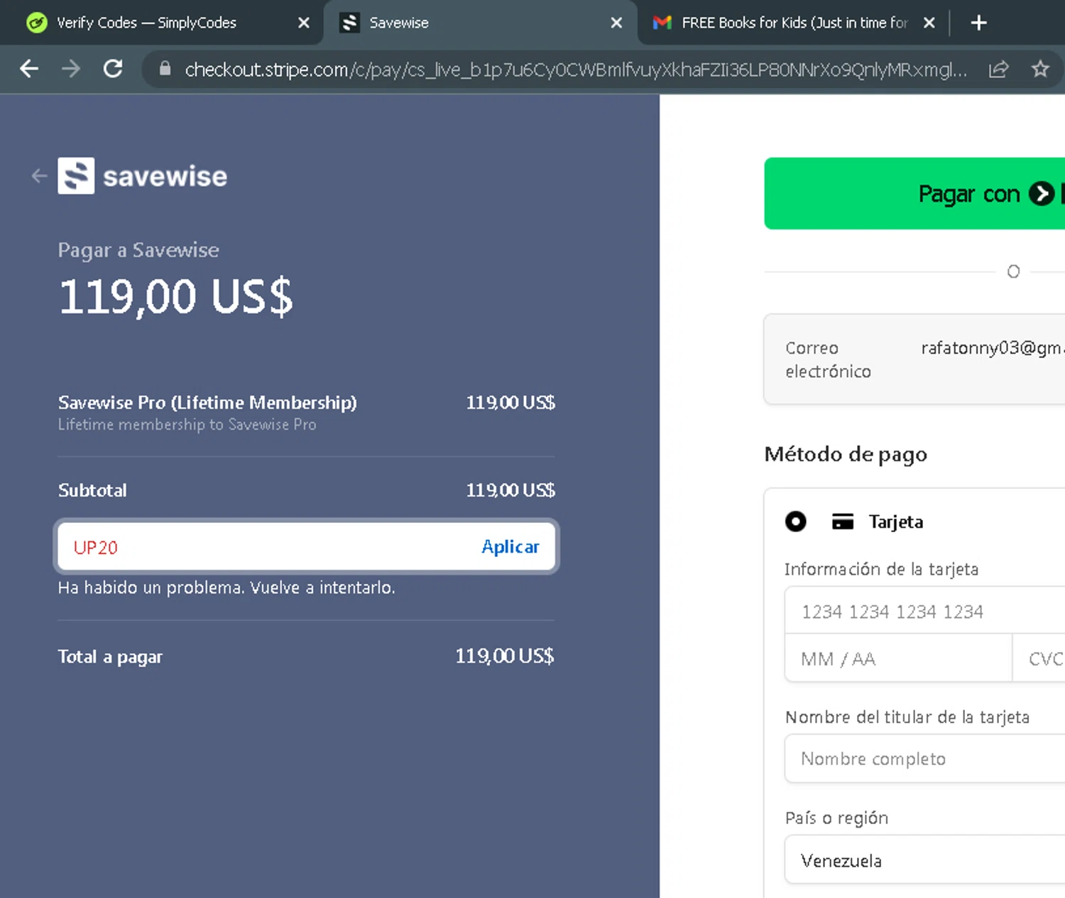Switch to the FREE Books for Kids tab
The height and width of the screenshot is (898, 1065).
tap(794, 23)
